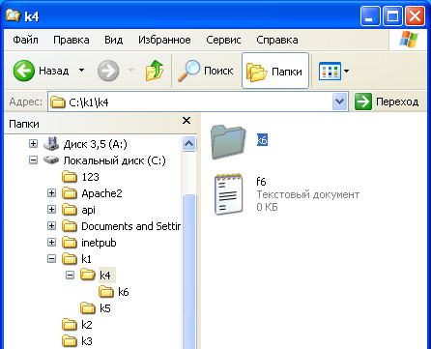Select Локальный диск (C:) in tree
Image resolution: width=431 pixels, height=349 pixels.
pos(114,160)
